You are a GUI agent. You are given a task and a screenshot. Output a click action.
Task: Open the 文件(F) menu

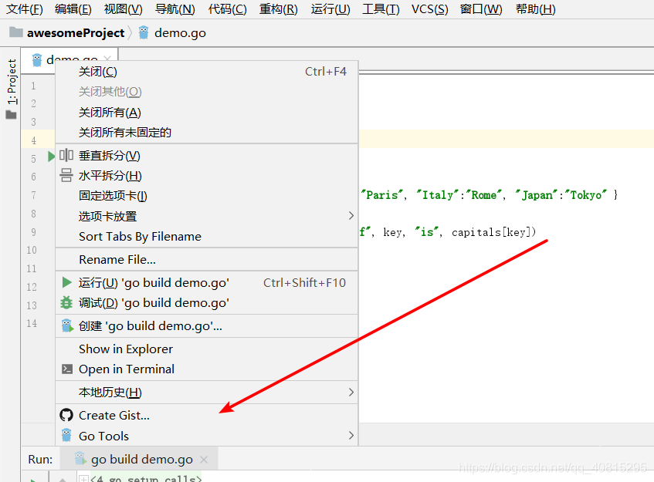(x=25, y=8)
